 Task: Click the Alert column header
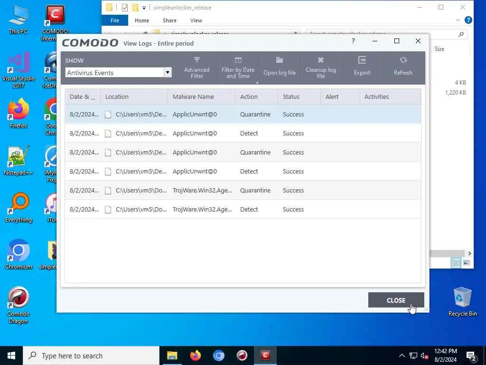tap(340, 96)
